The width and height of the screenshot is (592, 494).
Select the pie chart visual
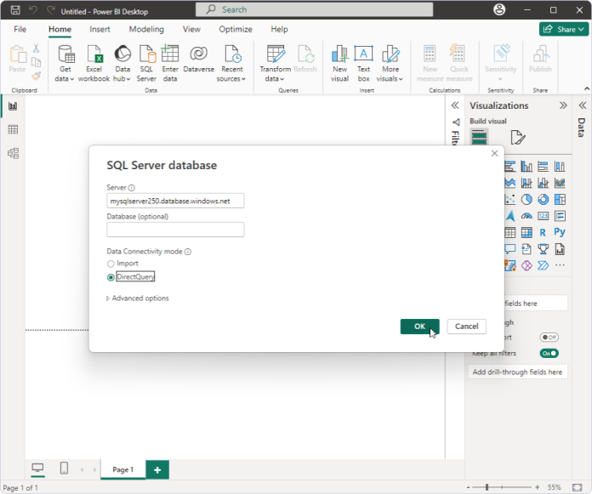click(x=527, y=199)
